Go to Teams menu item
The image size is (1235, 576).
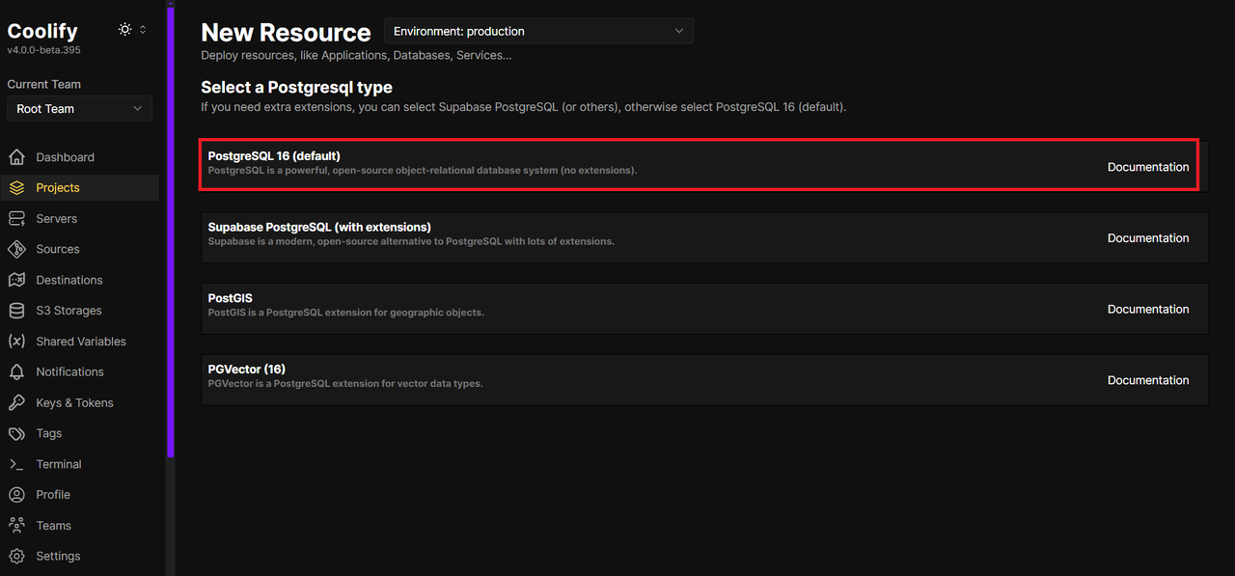80,526
